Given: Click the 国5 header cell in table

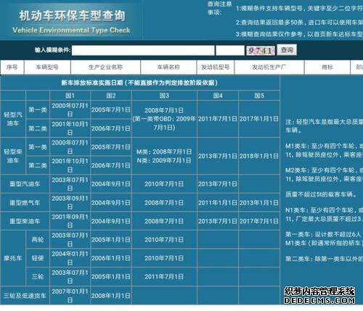Looking at the screenshot, I should (x=259, y=96).
